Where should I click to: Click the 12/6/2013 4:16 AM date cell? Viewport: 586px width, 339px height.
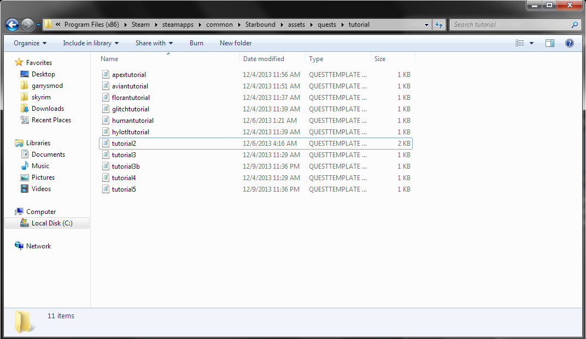[269, 144]
